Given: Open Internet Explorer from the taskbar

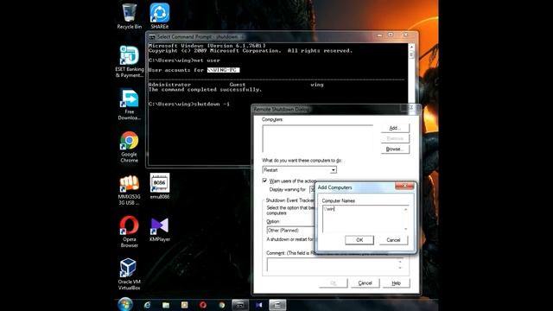Looking at the screenshot, I should coord(148,305).
